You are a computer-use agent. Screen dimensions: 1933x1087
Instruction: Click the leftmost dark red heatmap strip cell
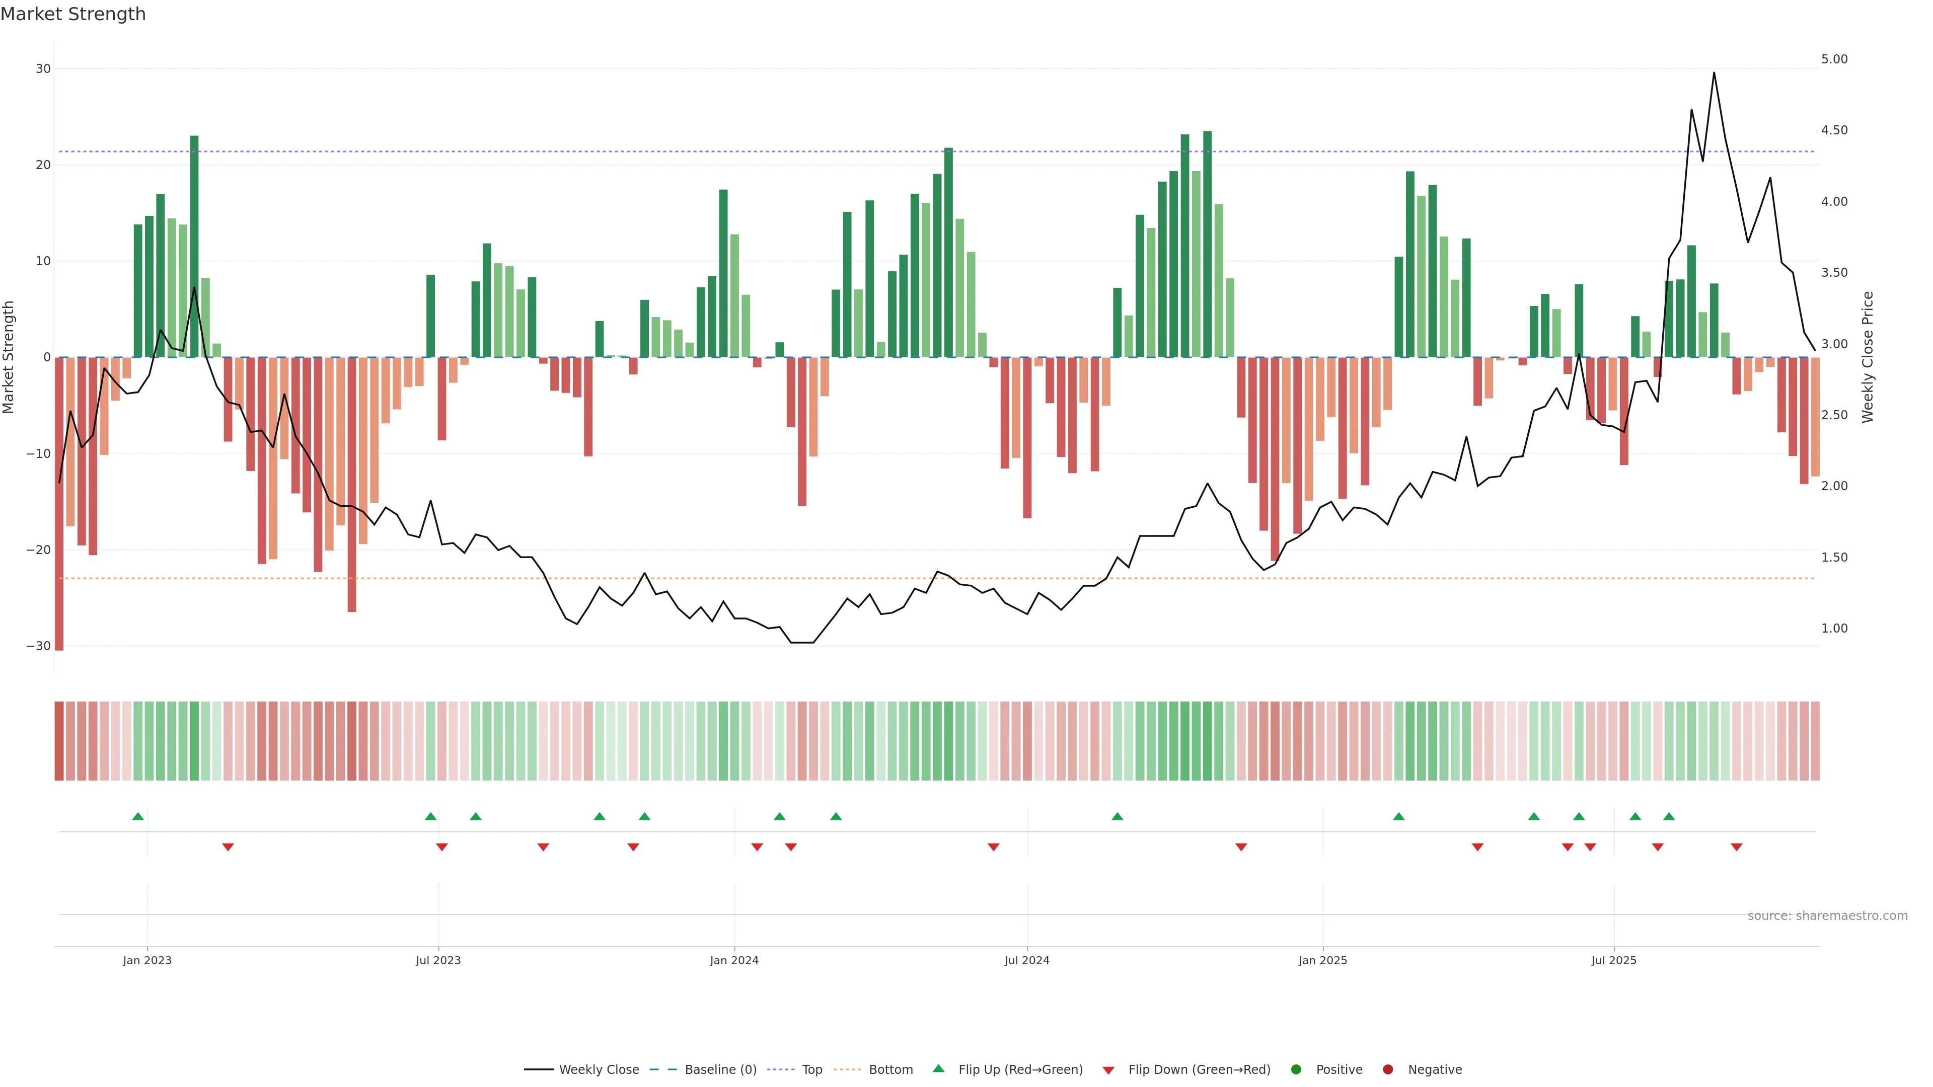pyautogui.click(x=59, y=741)
